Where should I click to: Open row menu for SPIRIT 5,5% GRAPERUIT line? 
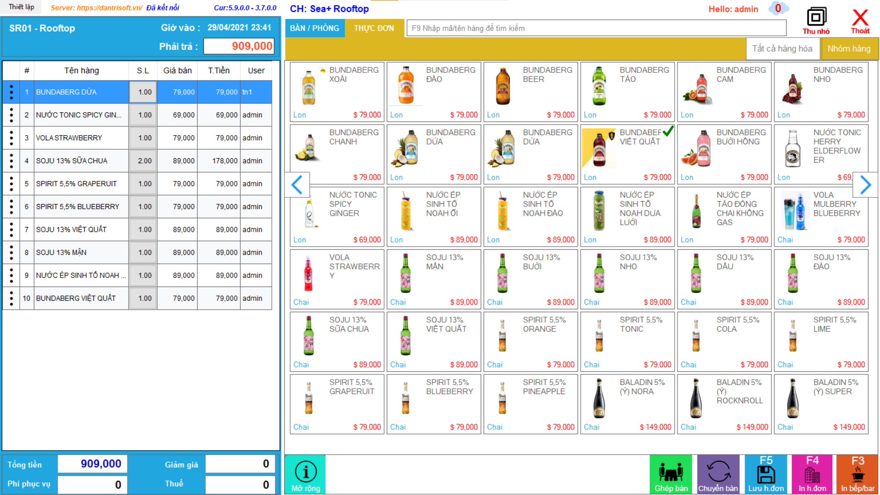11,184
